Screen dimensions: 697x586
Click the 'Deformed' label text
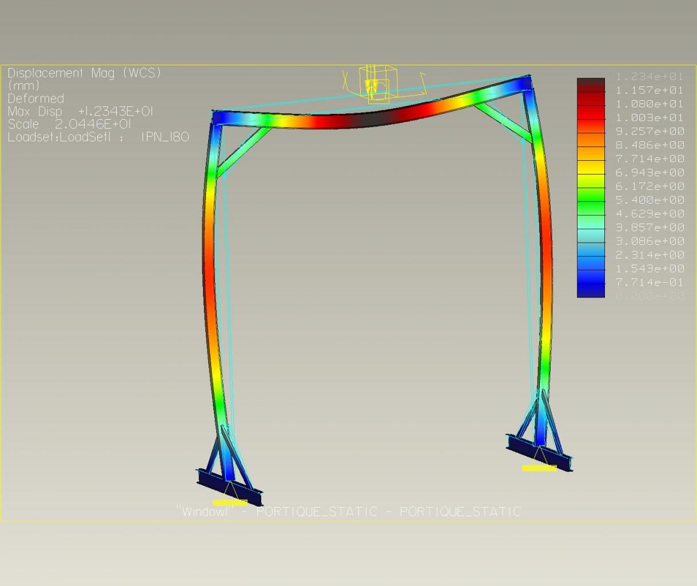coord(36,98)
